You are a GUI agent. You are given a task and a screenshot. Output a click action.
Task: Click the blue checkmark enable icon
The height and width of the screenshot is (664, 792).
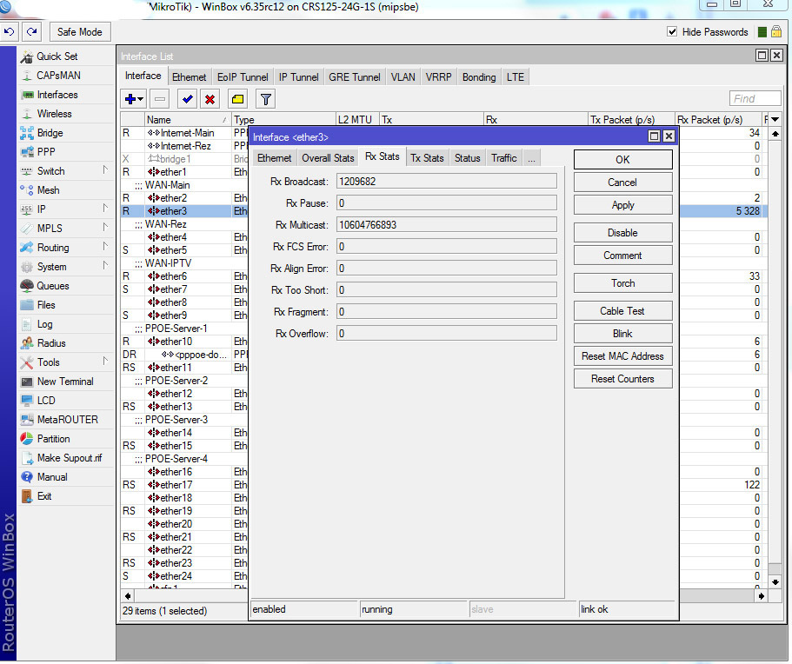tap(187, 99)
